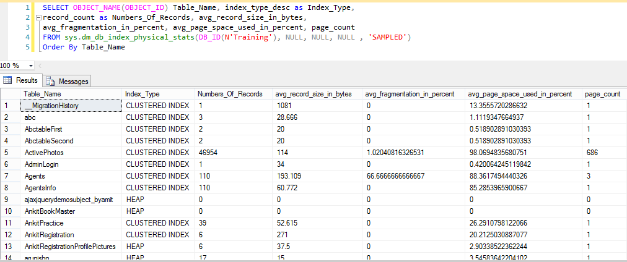Open the 100 % zoom dropdown
The height and width of the screenshot is (262, 627).
coord(31,65)
